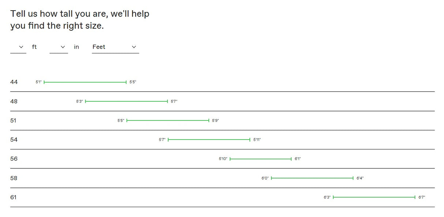Select the size 58 label

(x=14, y=178)
